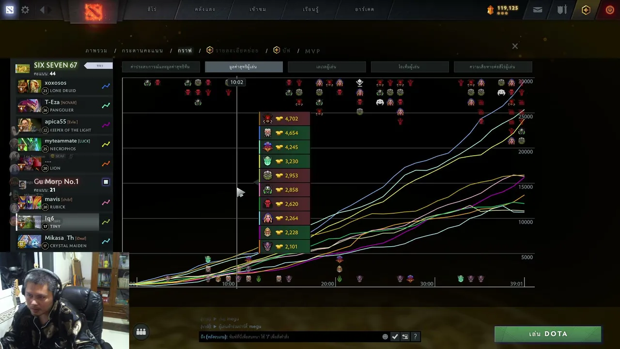This screenshot has height=349, width=620.
Task: Open the Dota Plus hexagon icon
Action: click(x=586, y=10)
